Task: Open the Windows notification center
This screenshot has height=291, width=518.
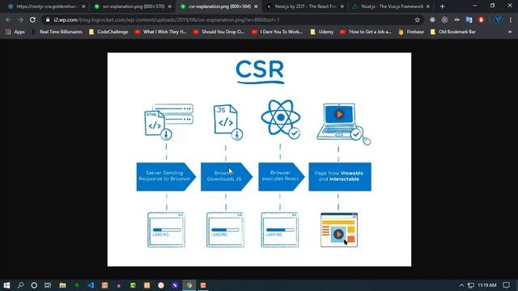Action: point(507,285)
